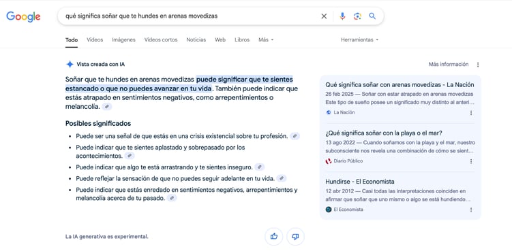The image size is (512, 251).
Task: Clear the search query with the X icon
Action: tap(324, 16)
